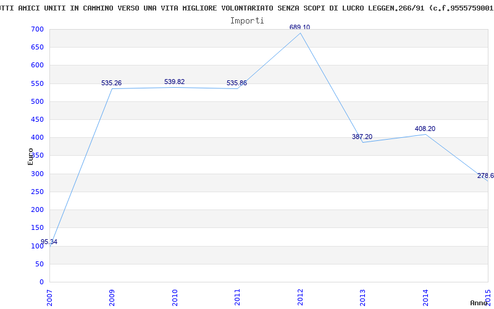Select the 2009 year tick label
This screenshot has height=309, width=494.
(x=112, y=298)
